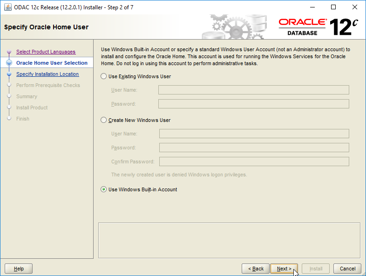Click the denied Windows logon privileges note
The image size is (366, 276).
pos(179,175)
